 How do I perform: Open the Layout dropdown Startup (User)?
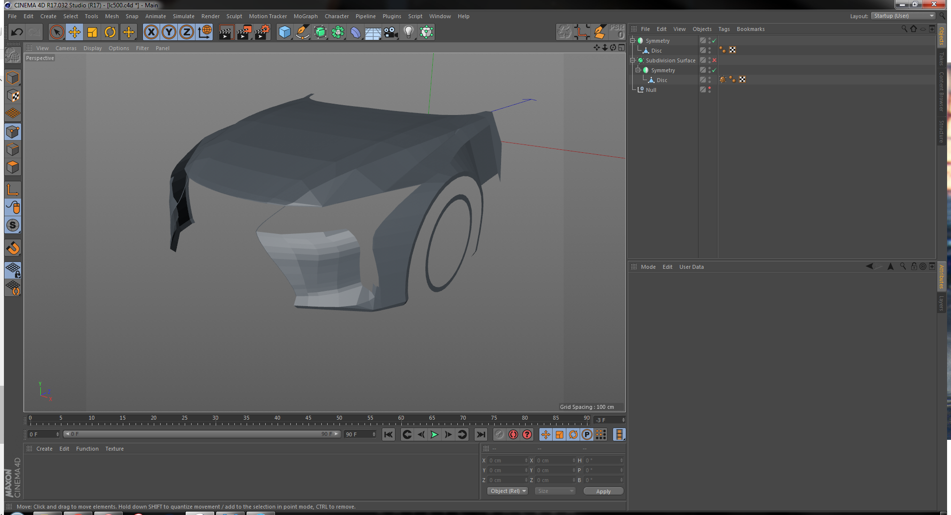tap(903, 16)
